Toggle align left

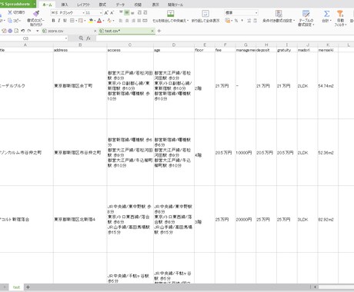coord(121,21)
